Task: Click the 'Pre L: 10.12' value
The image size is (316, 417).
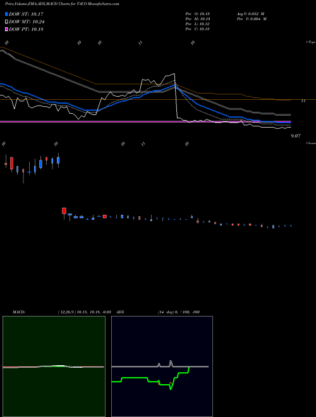Action: (197, 24)
